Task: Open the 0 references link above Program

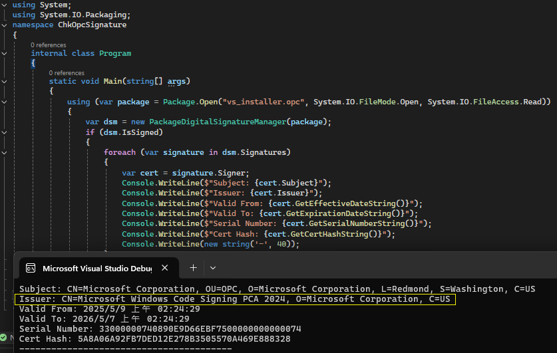Action: 47,45
